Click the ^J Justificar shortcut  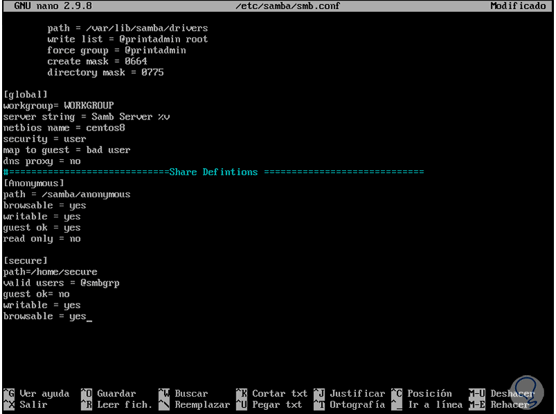[x=350, y=393]
